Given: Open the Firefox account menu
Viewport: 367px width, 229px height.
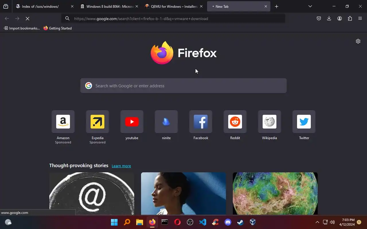Looking at the screenshot, I should coord(339,19).
